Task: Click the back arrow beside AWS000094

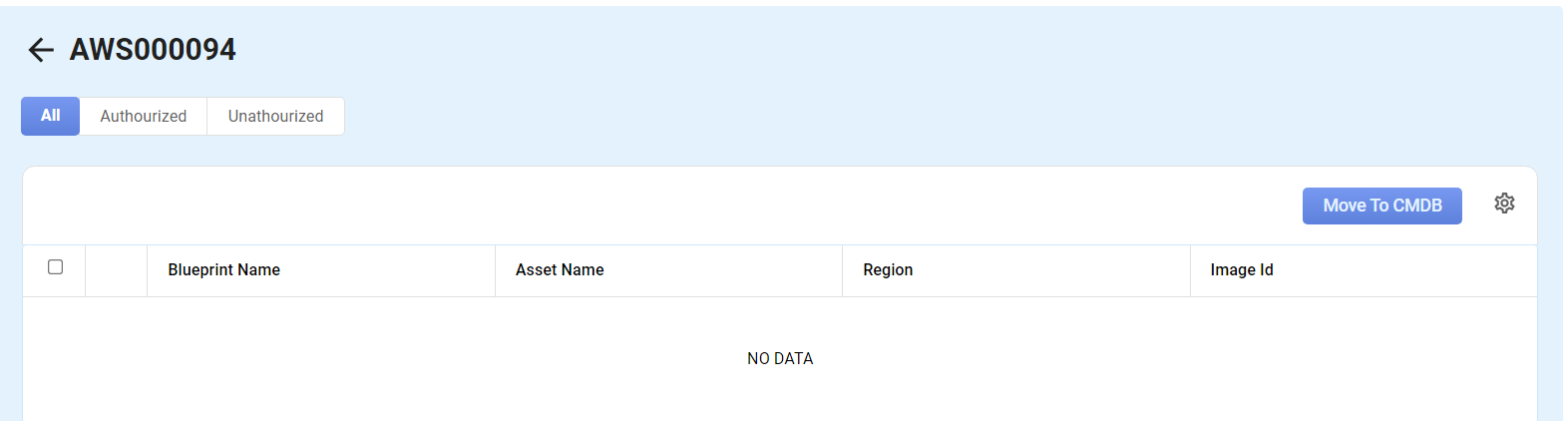Action: coord(40,50)
